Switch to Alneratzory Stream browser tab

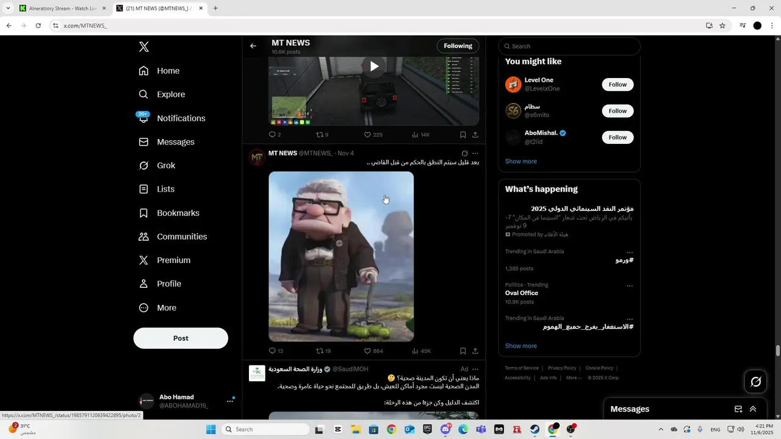pyautogui.click(x=63, y=9)
